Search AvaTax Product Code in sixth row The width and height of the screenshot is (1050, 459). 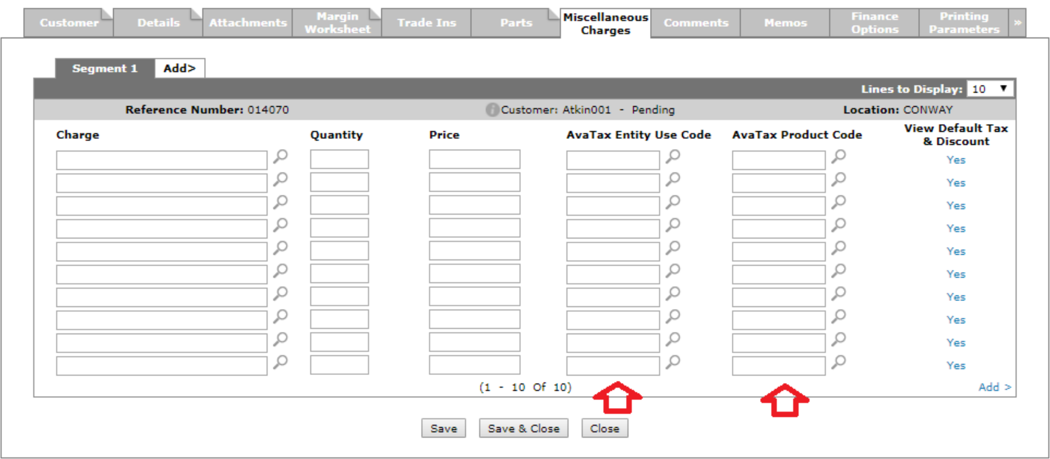click(839, 271)
